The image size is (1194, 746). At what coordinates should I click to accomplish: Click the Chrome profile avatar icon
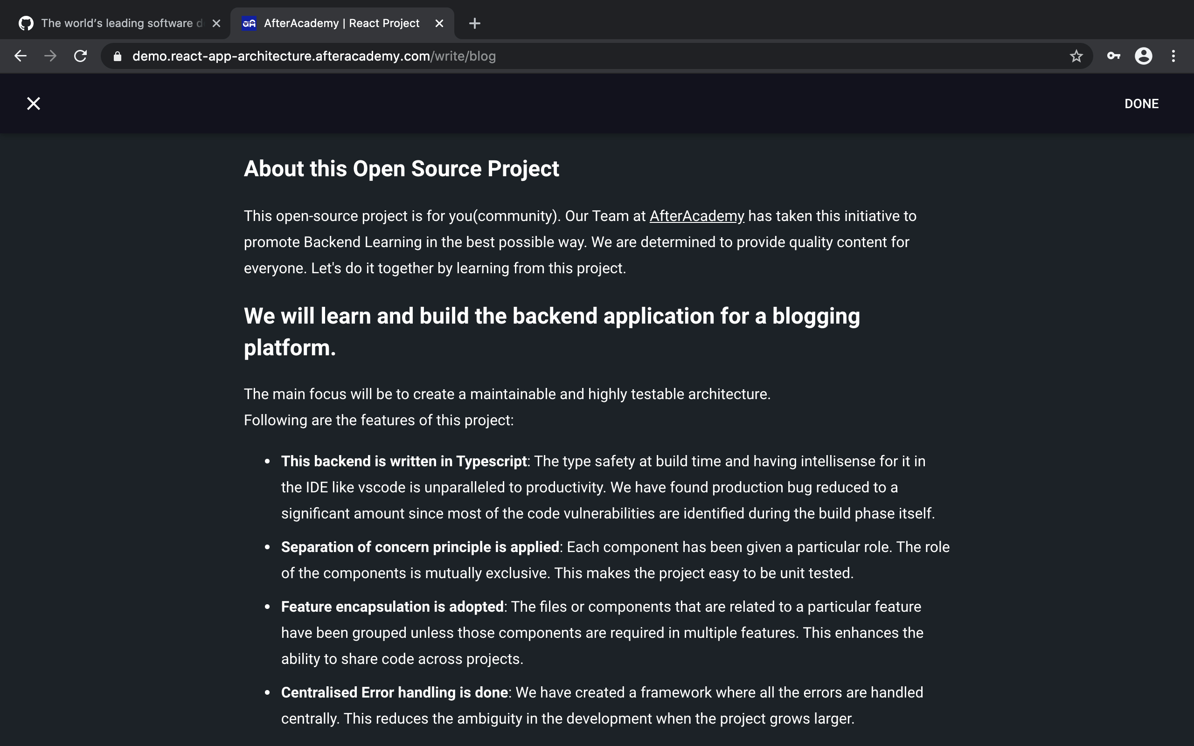[x=1145, y=56]
